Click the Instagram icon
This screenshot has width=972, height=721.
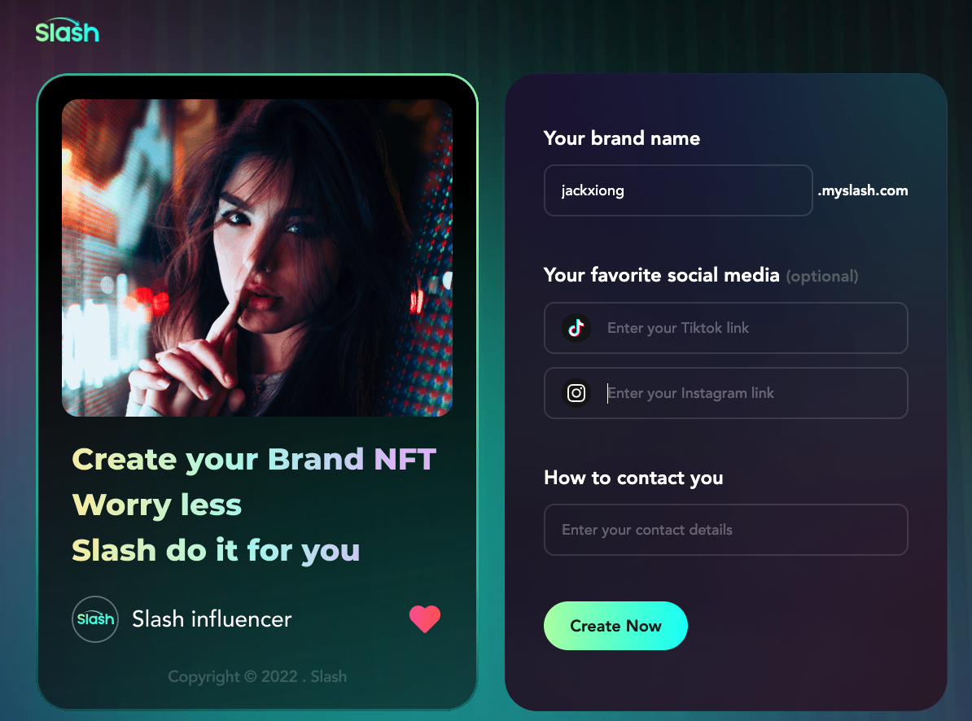576,393
